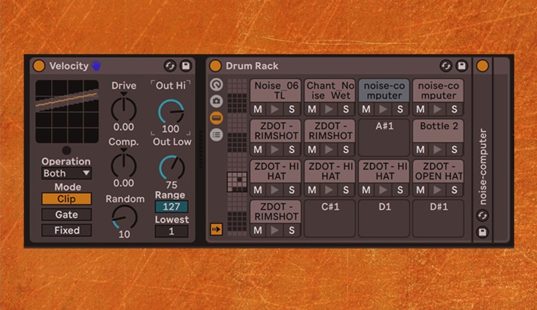Preview the Bottle 2 pad
This screenshot has width=537, height=310.
click(x=438, y=150)
